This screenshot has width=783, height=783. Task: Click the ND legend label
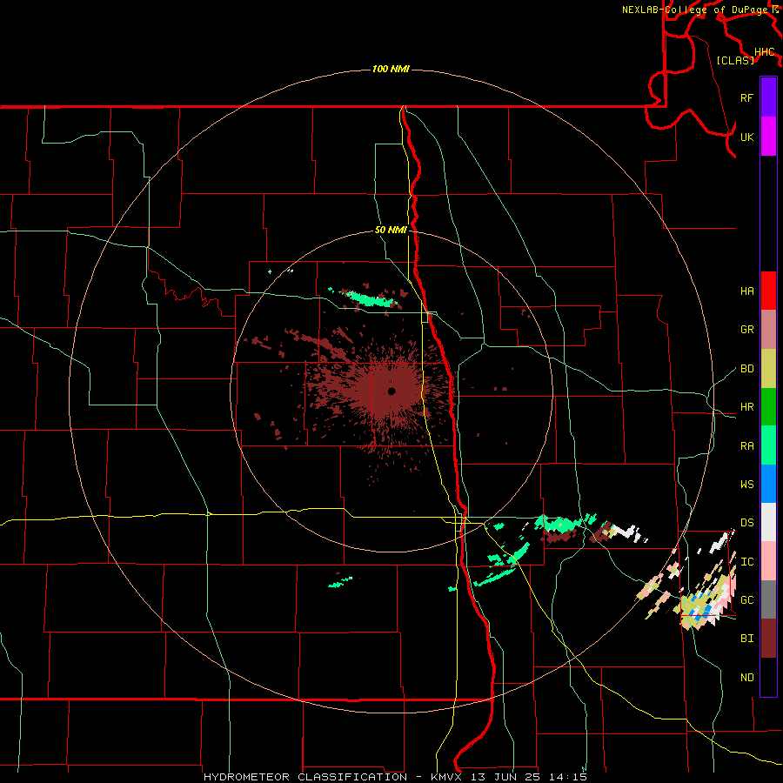746,678
